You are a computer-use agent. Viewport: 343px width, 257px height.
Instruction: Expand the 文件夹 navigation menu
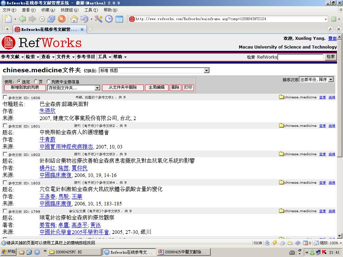(66, 57)
